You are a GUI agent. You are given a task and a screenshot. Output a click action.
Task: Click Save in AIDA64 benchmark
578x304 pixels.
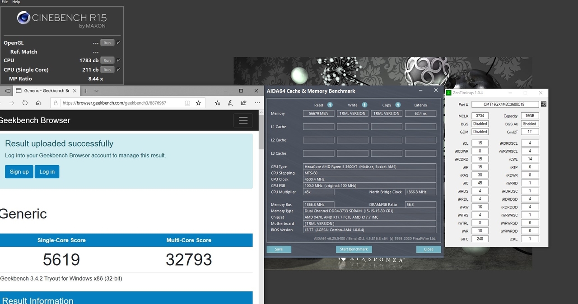(279, 249)
